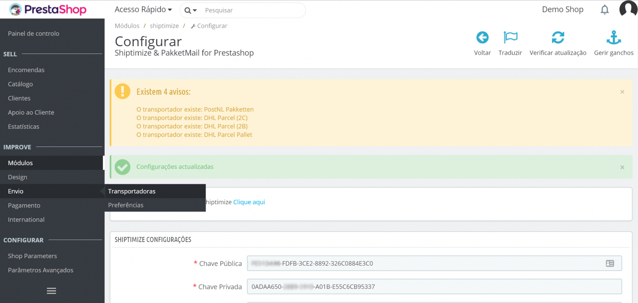The image size is (638, 303).
Task: Open the Acesso Rápido dropdown
Action: (143, 10)
